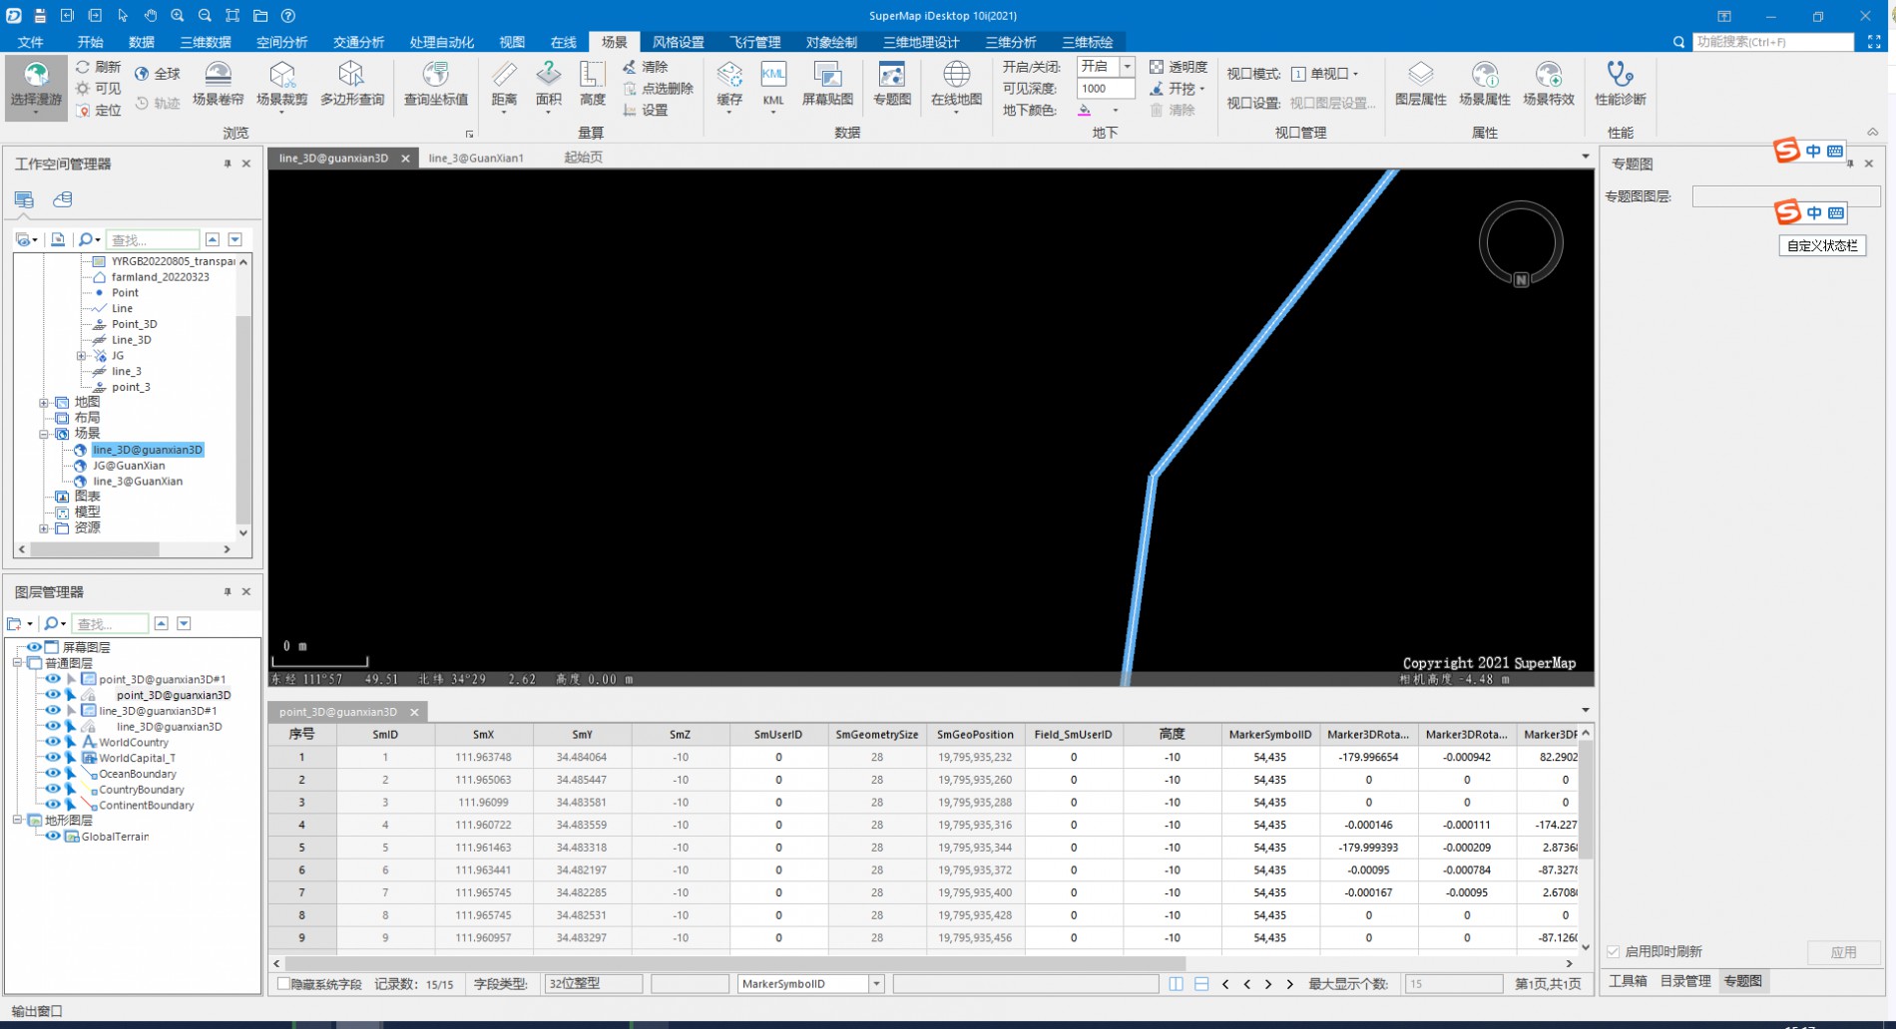Open the 开启/关闭 underground dropdown
This screenshot has height=1029, width=1896.
coord(1127,67)
